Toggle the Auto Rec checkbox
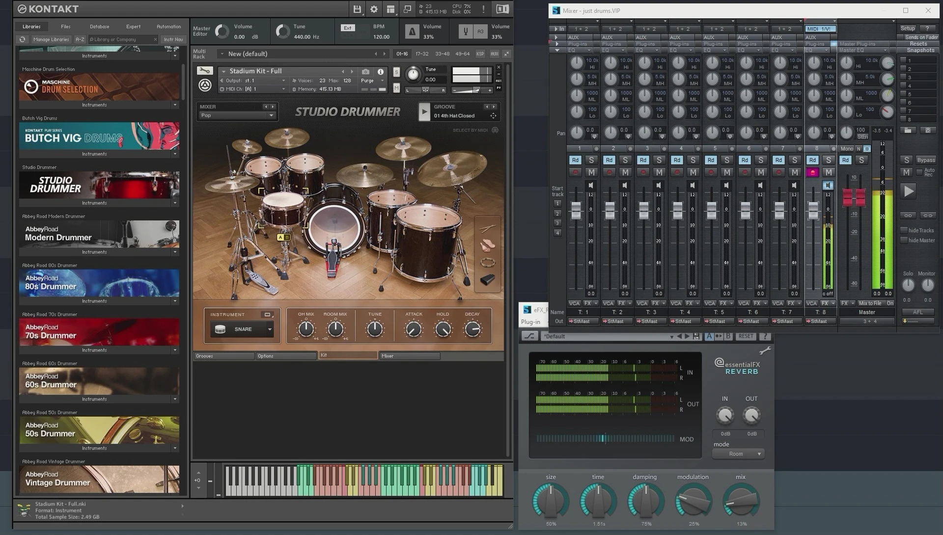943x535 pixels. pos(919,172)
